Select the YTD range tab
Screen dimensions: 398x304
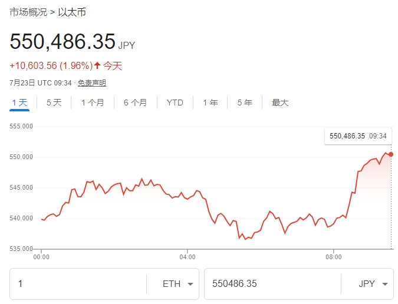(175, 103)
